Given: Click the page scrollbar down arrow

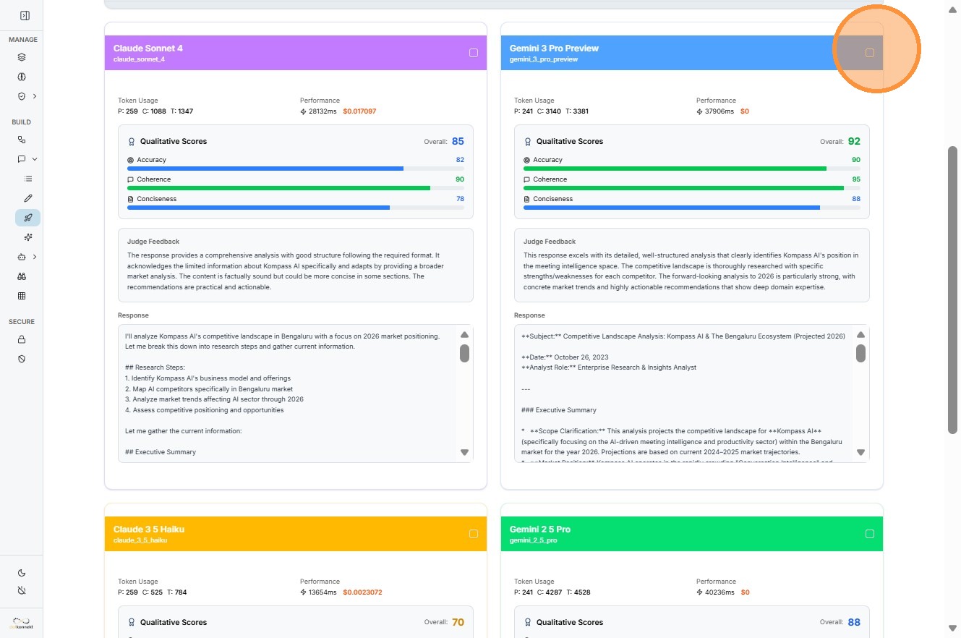Looking at the screenshot, I should coord(953,628).
